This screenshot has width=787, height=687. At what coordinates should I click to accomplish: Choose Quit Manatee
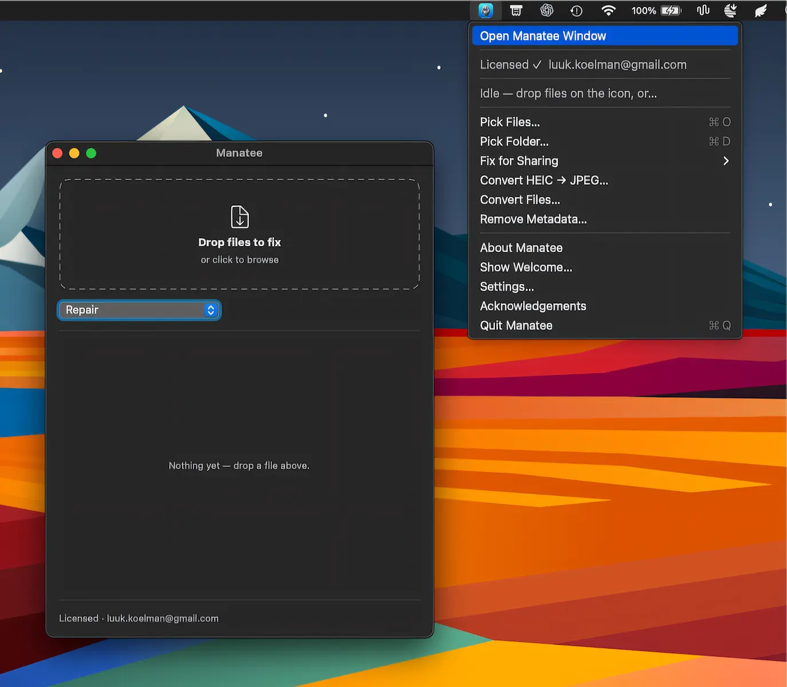[x=605, y=326]
